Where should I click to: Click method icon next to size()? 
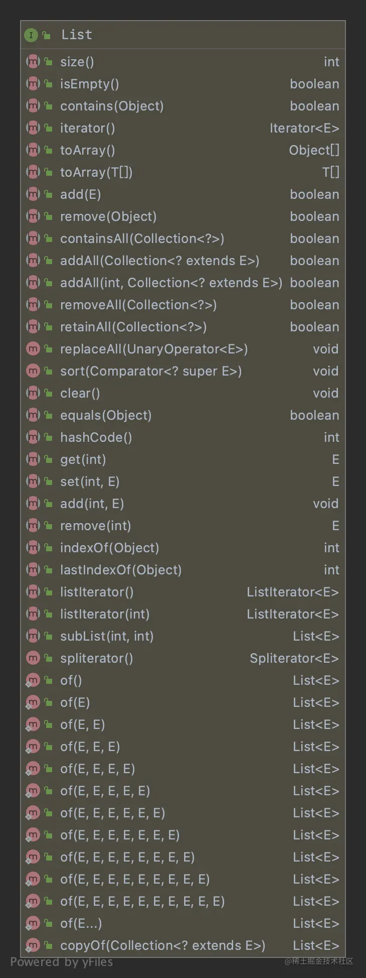pos(33,62)
